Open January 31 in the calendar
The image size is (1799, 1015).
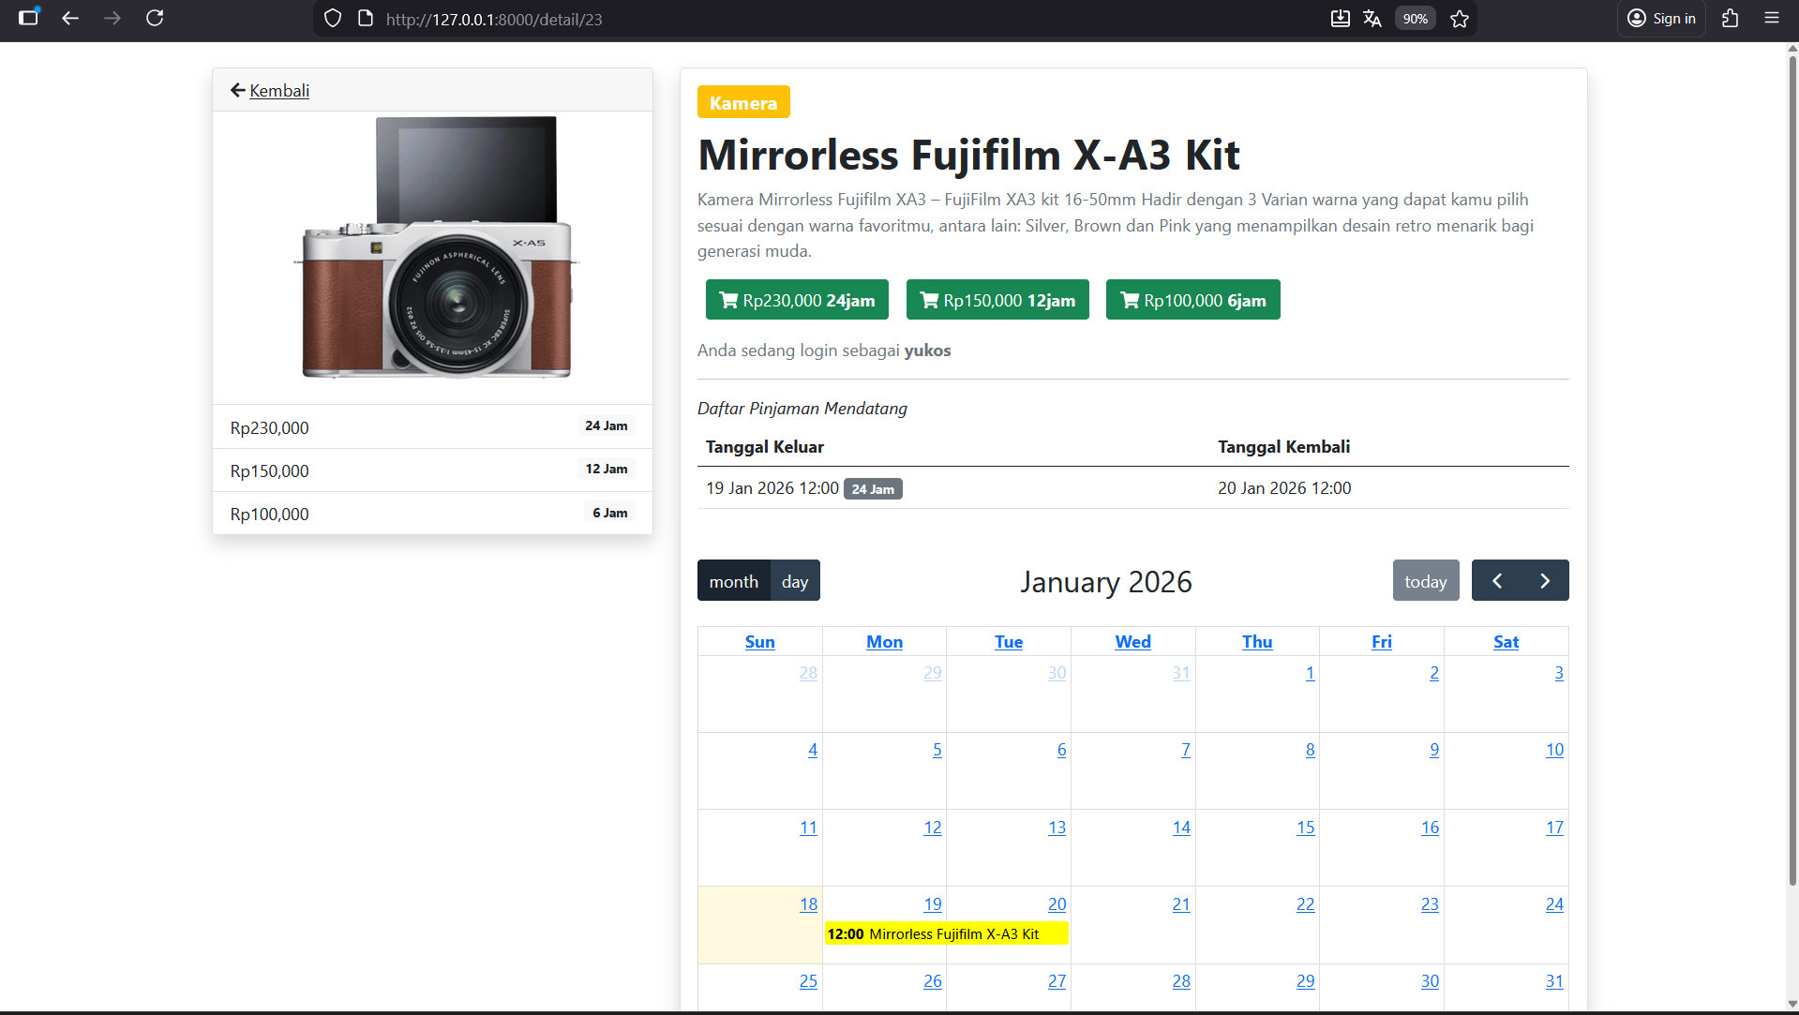pos(1554,981)
